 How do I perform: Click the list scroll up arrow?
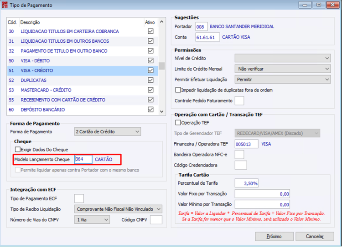[x=161, y=22]
